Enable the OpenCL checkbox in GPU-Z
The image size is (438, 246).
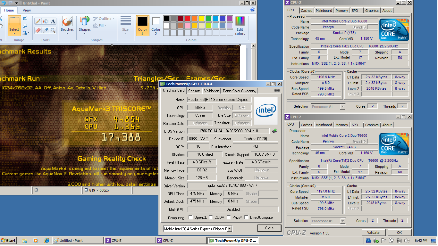pos(191,217)
